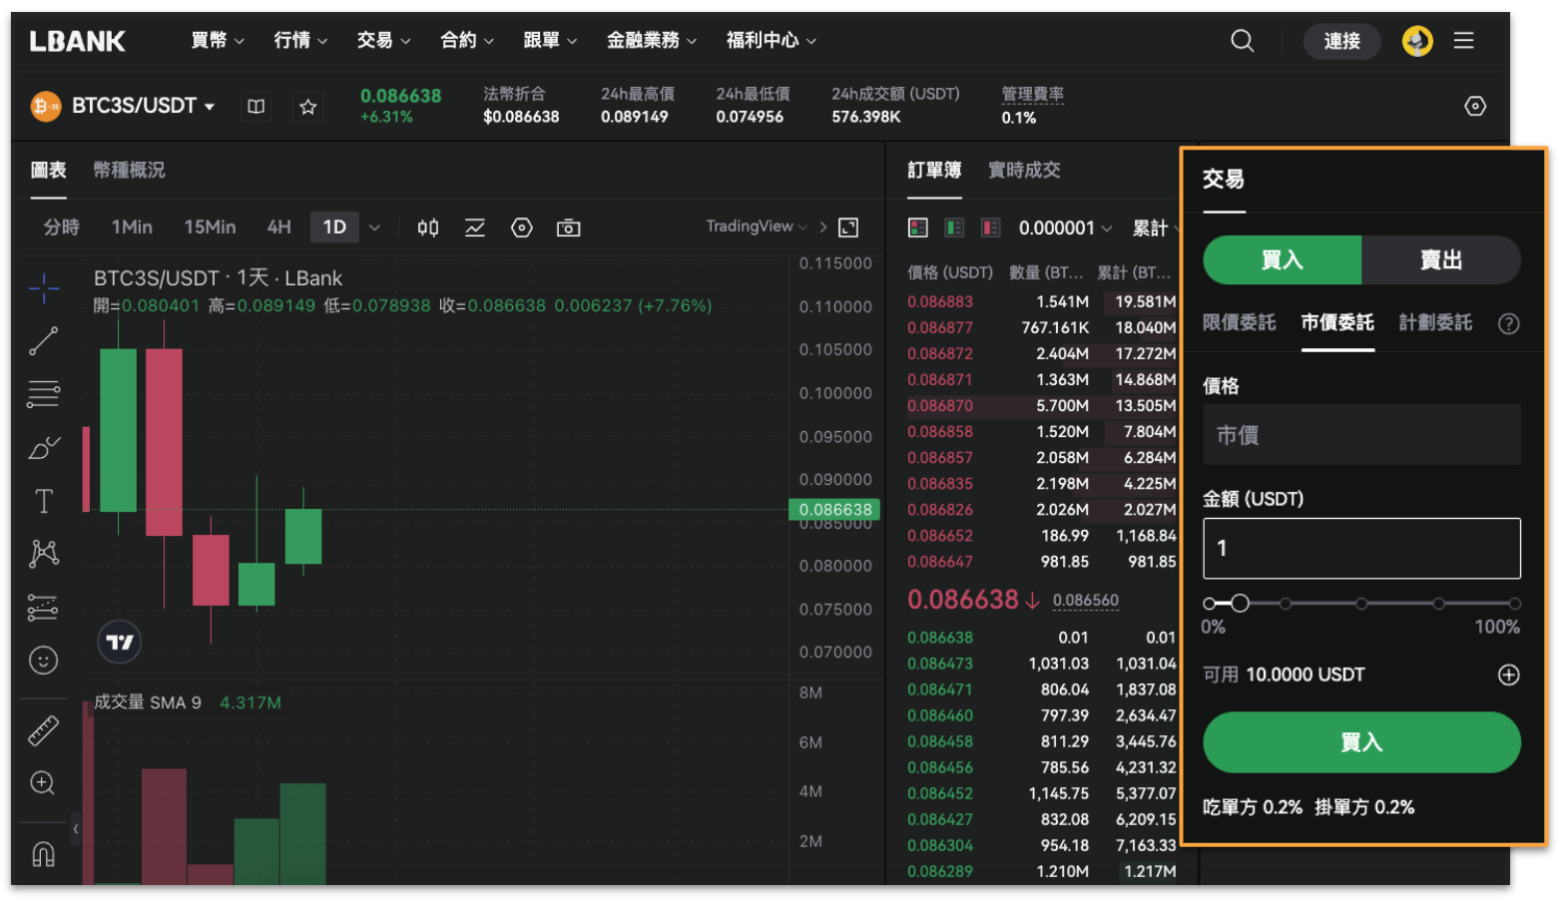This screenshot has height=902, width=1560.
Task: Open the search icon in top navigation
Action: coord(1242,41)
